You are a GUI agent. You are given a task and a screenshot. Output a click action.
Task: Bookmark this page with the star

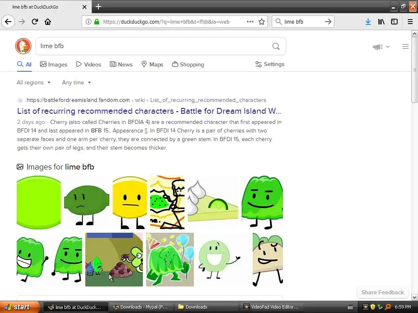[262, 22]
